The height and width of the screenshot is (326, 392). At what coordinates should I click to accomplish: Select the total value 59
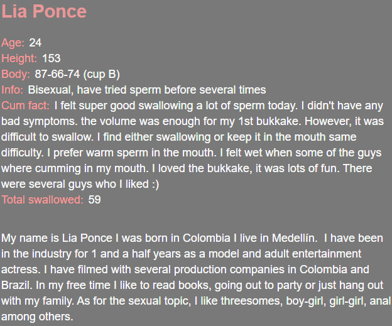[x=95, y=200]
